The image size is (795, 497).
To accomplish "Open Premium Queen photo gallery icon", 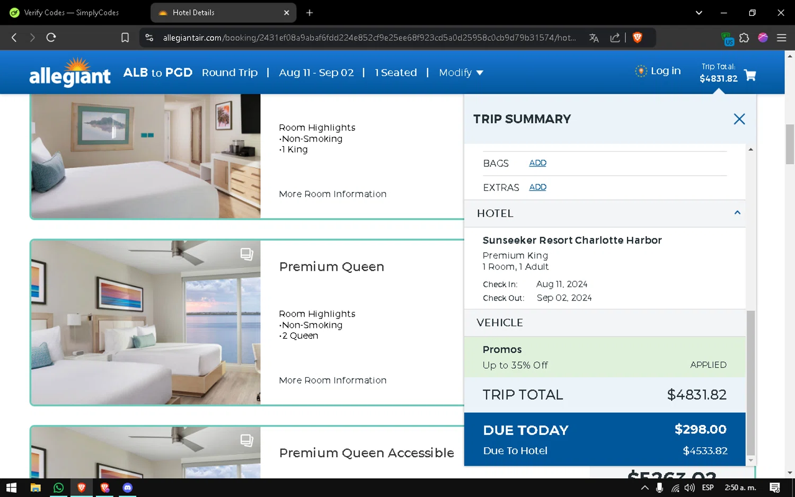I will point(246,254).
